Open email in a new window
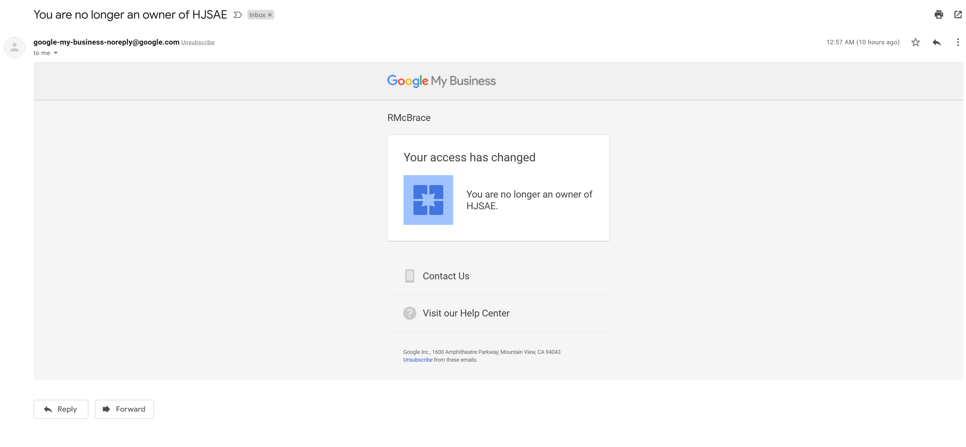Viewport: 966px width, 447px height. pyautogui.click(x=957, y=15)
